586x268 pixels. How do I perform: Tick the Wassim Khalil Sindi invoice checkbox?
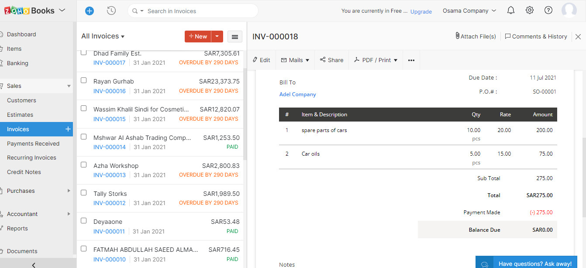pyautogui.click(x=83, y=108)
